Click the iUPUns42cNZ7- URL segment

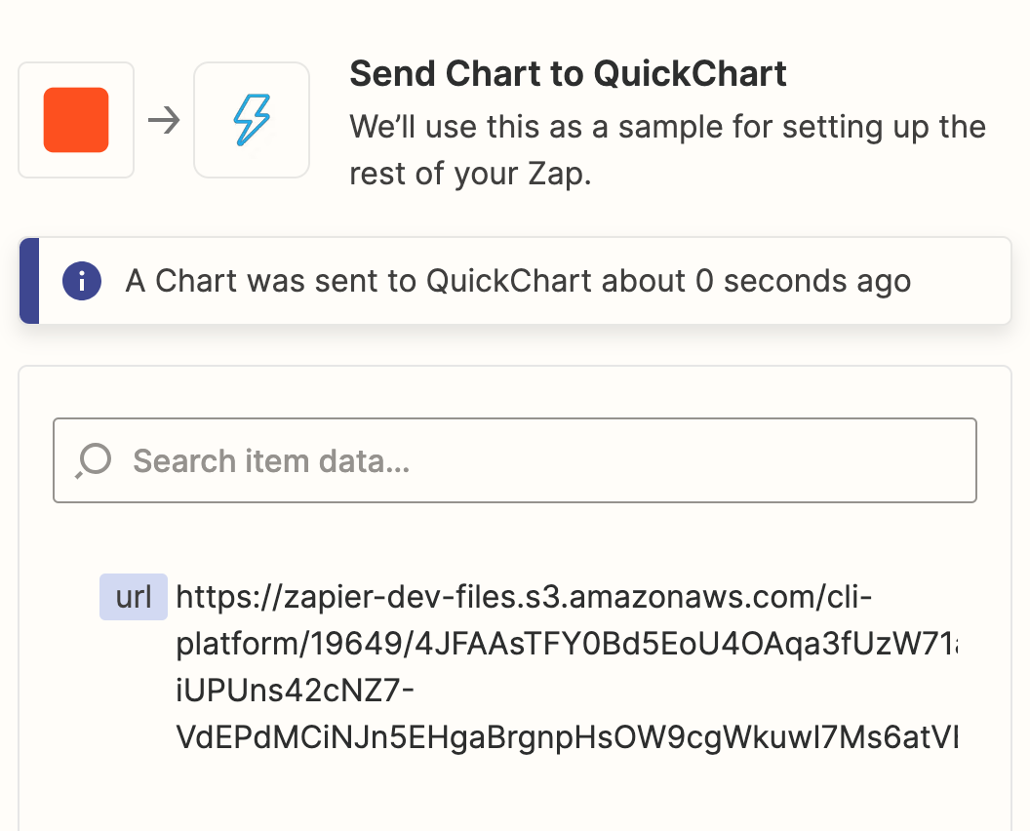295,691
